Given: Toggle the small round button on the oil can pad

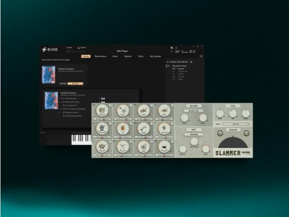Looking at the screenshot, I should 131,123.
